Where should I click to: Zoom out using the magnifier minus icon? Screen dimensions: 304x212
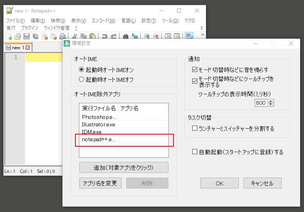click(x=156, y=36)
